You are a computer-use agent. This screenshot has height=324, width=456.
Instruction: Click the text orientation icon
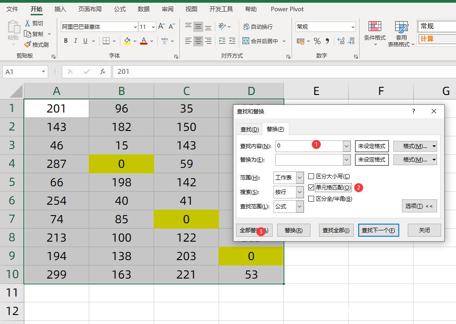click(222, 27)
